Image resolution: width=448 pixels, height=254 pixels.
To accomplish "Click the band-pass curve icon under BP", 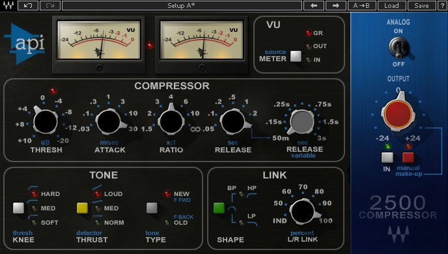I will click(x=232, y=209).
